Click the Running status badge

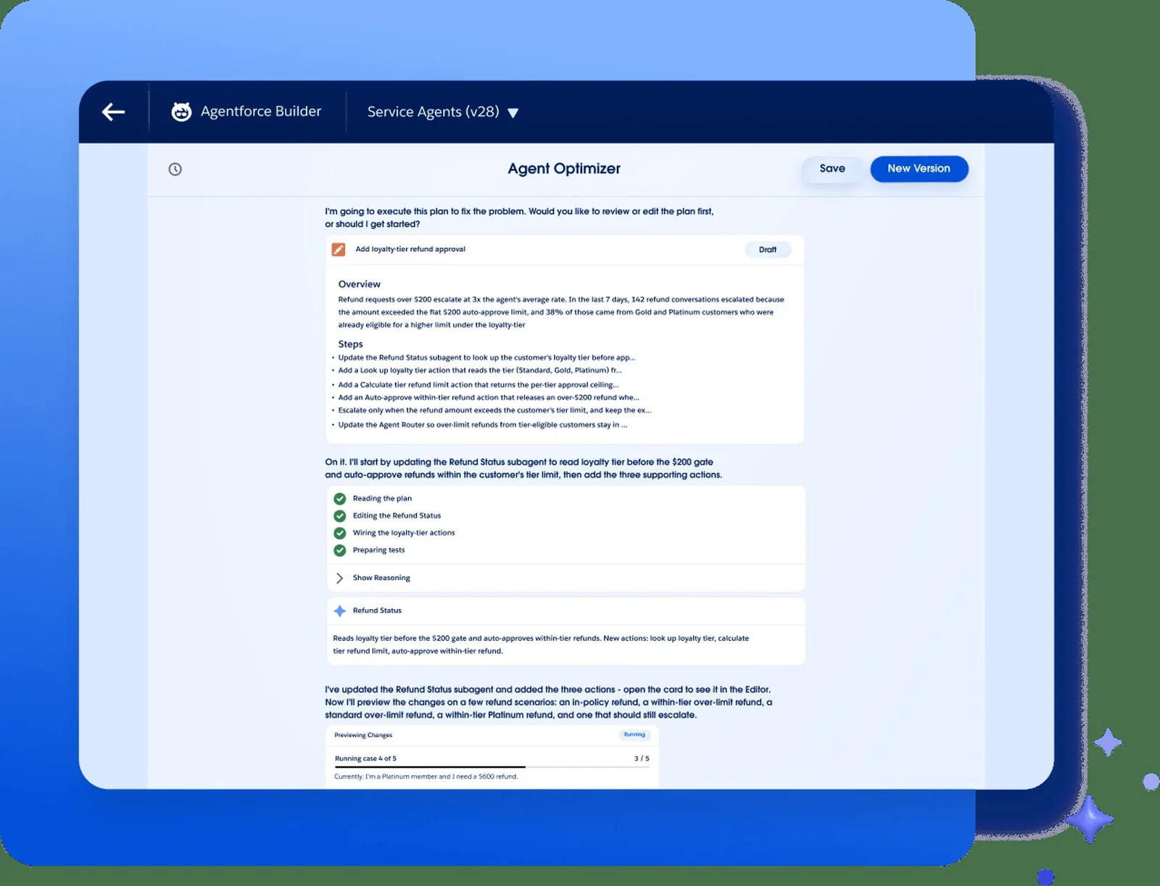tap(634, 734)
